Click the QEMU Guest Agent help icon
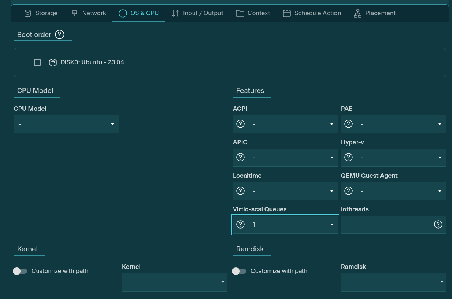This screenshot has width=452, height=299. [349, 191]
